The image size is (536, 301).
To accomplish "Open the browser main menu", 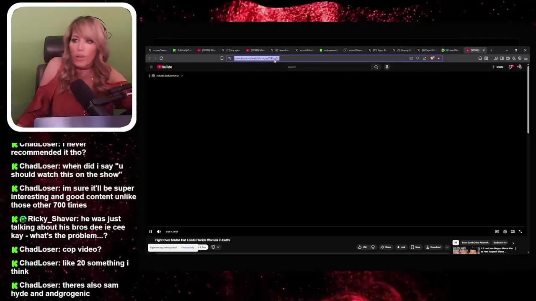I will tap(526, 58).
